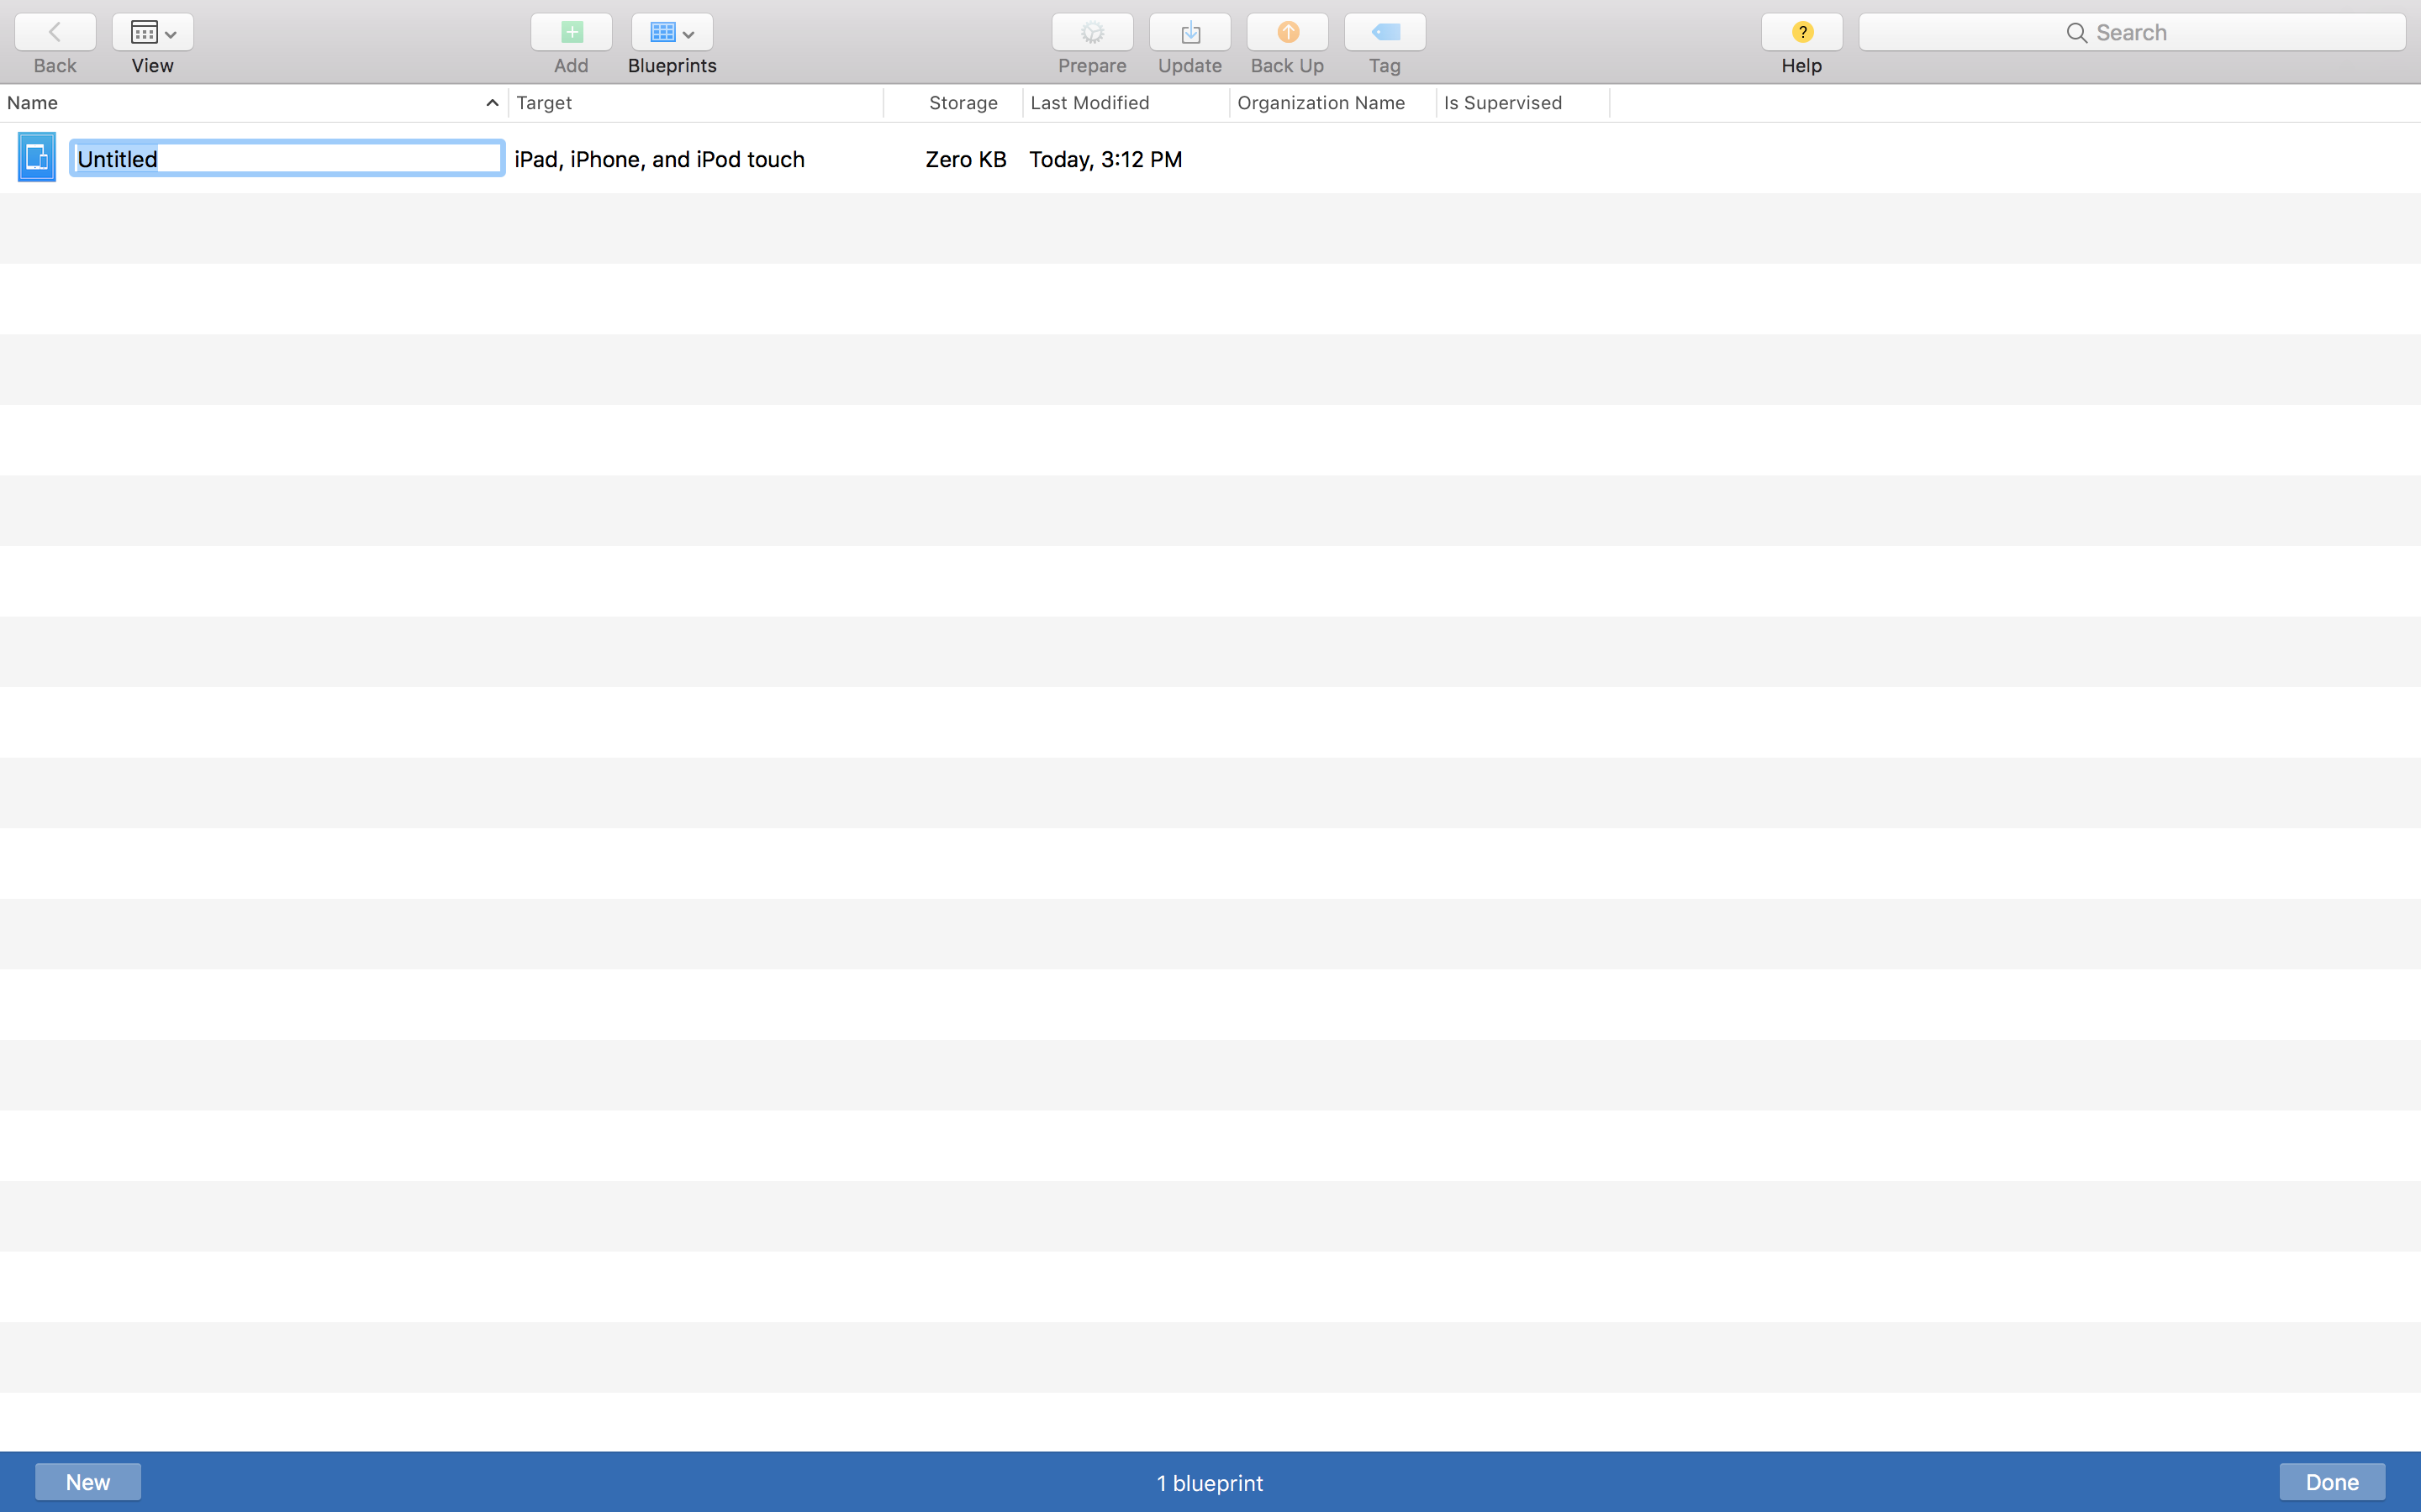Click the New blueprint button
The height and width of the screenshot is (1512, 2421).
pyautogui.click(x=88, y=1481)
